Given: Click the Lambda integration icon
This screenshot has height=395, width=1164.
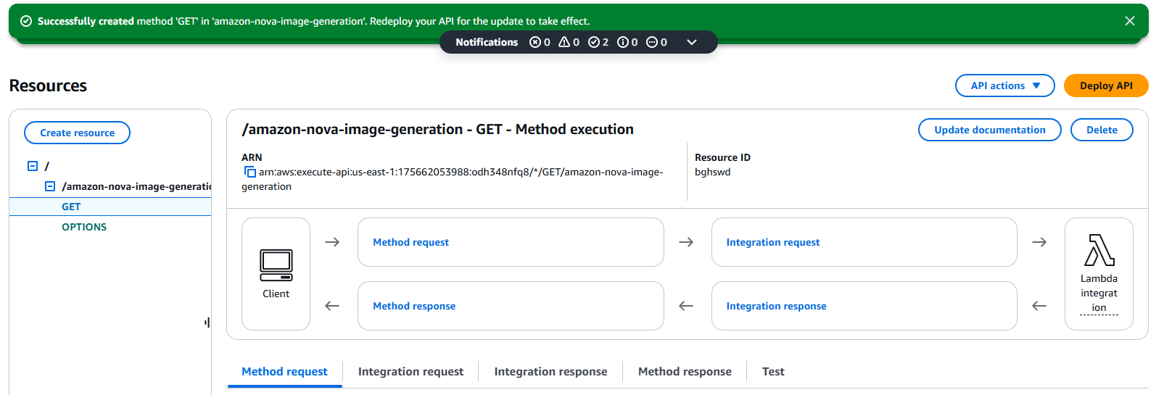Looking at the screenshot, I should click(x=1099, y=250).
